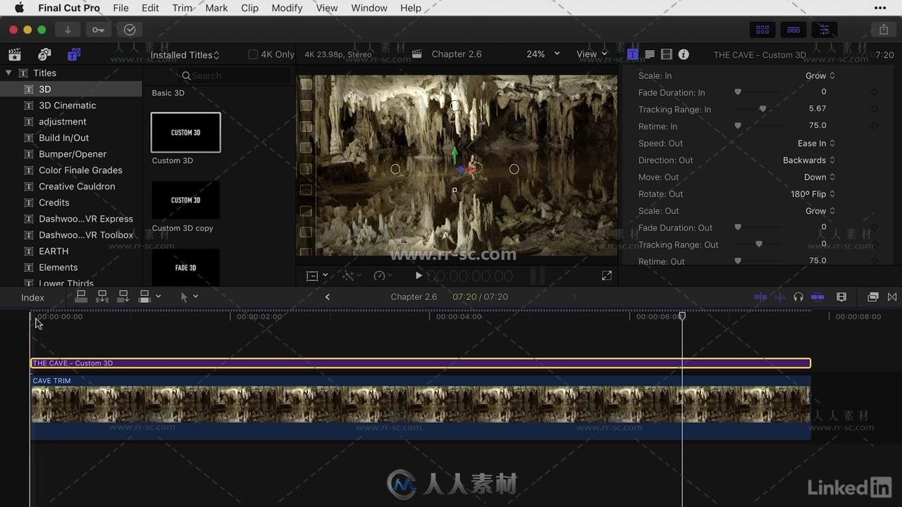
Task: Open the Video inspector filmstrip icon
Action: pyautogui.click(x=667, y=54)
